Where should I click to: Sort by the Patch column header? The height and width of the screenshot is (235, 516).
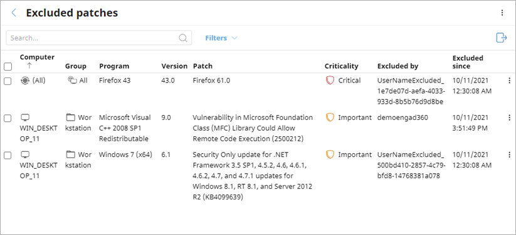click(x=203, y=66)
